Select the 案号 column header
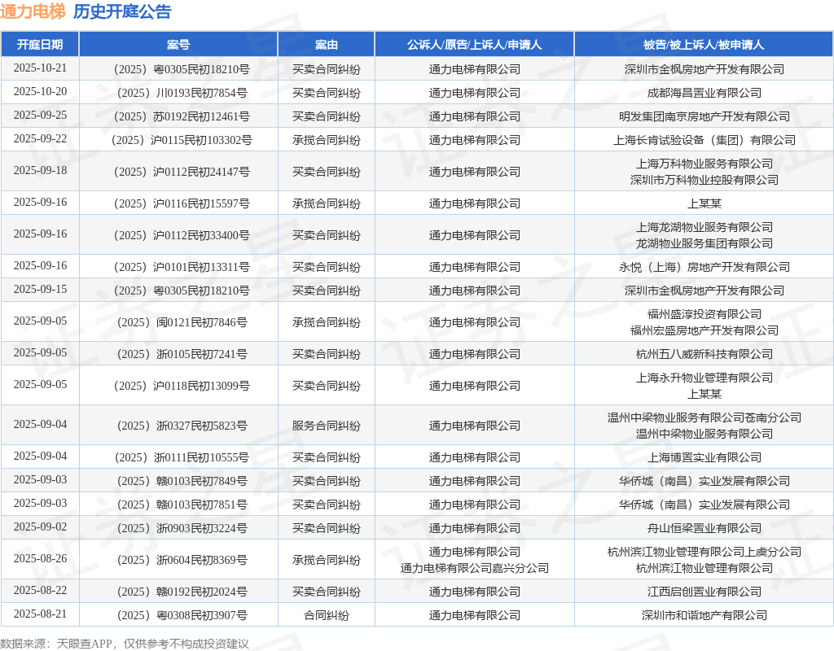The image size is (834, 651). [x=178, y=45]
